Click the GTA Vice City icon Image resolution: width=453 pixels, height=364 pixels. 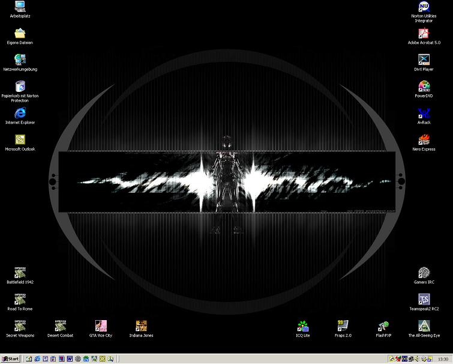click(x=100, y=326)
